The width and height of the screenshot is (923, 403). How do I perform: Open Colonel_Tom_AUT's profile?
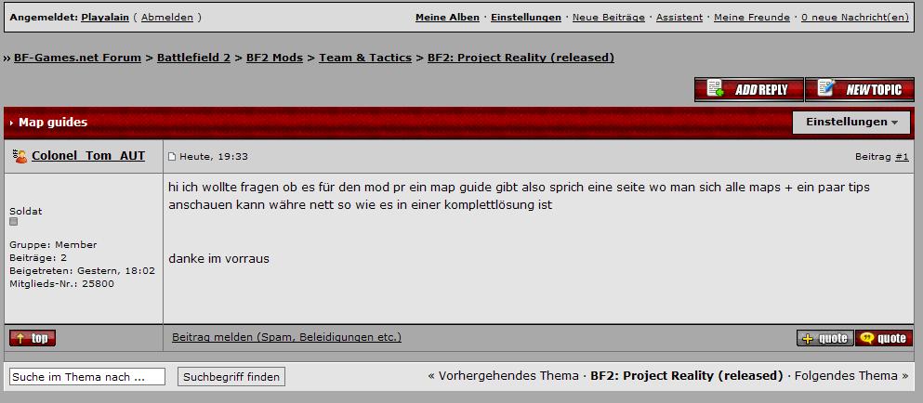pos(88,156)
